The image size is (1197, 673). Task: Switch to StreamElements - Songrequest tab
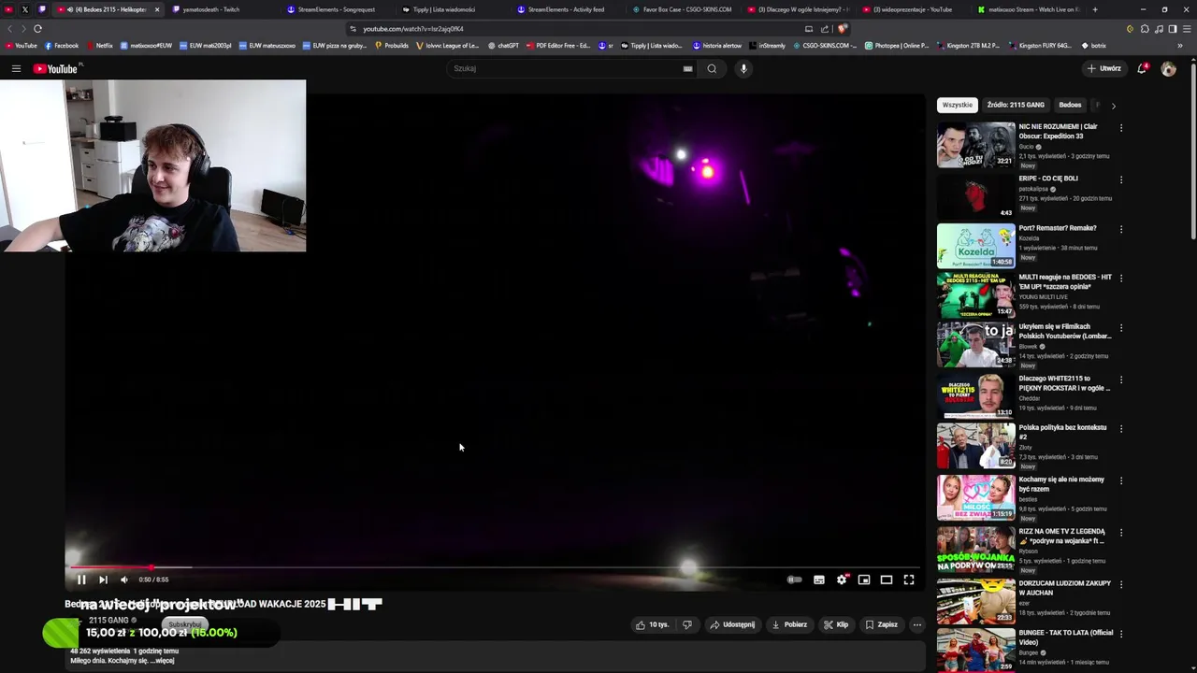point(337,9)
